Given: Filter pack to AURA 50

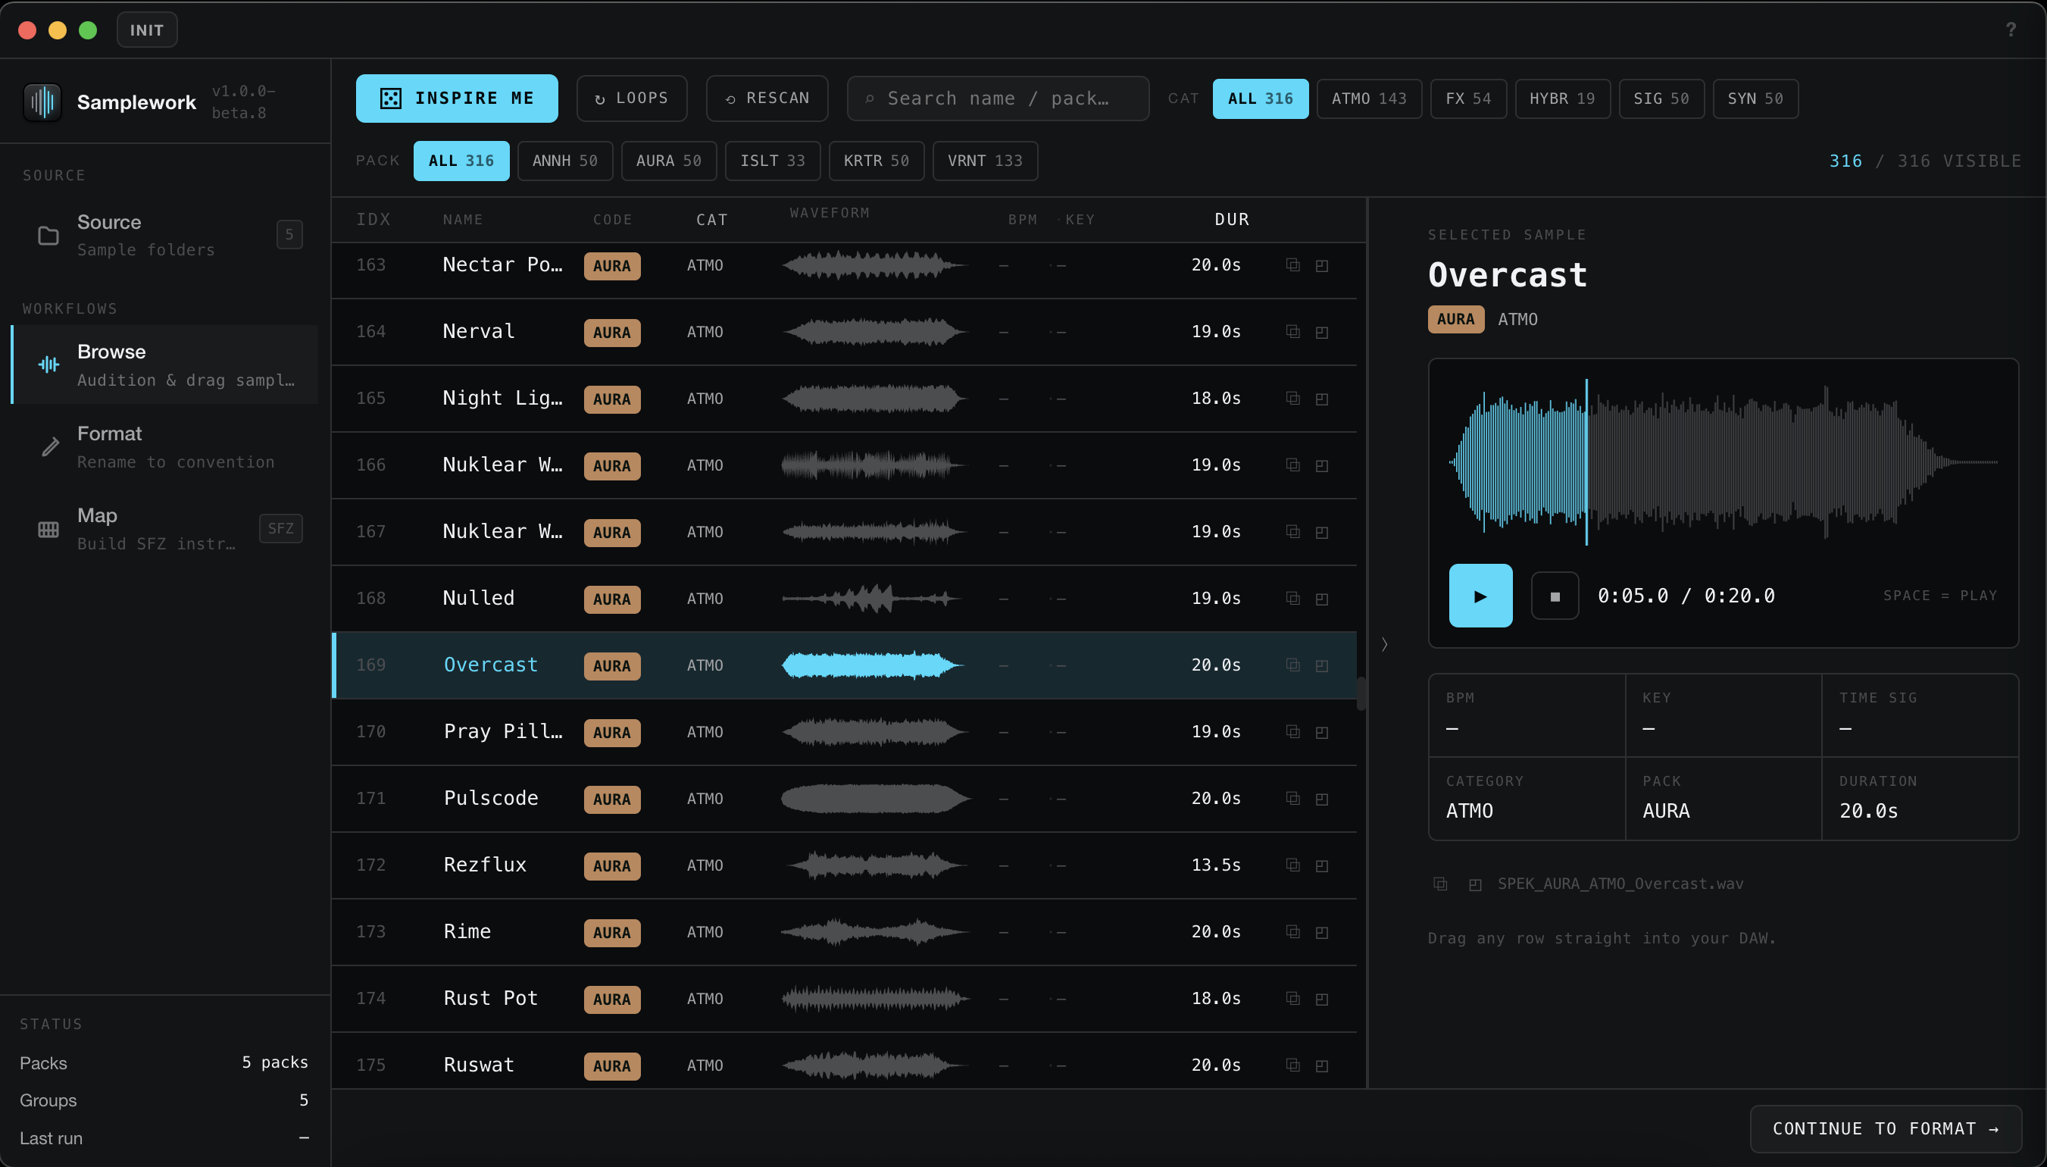Looking at the screenshot, I should (x=668, y=161).
